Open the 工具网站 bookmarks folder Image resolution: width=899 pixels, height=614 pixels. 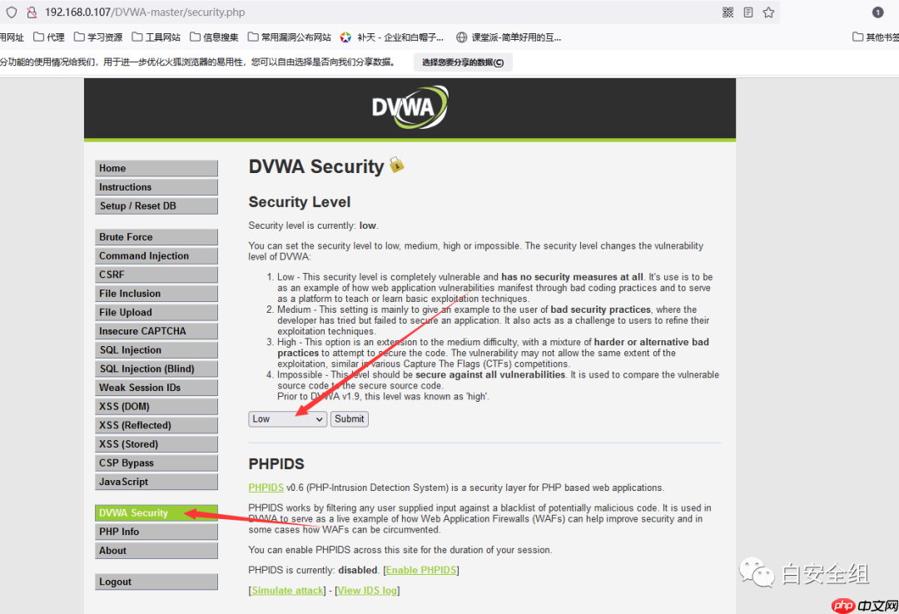coord(156,37)
